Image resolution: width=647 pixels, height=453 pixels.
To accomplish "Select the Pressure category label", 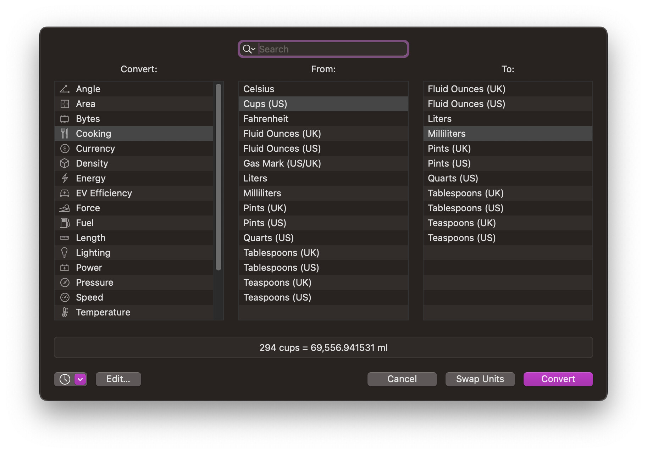I will point(95,283).
